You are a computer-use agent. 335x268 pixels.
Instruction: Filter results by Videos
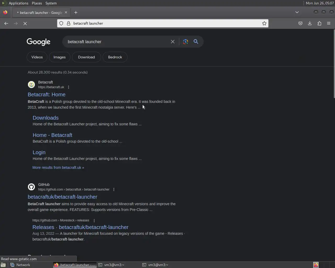[37, 57]
